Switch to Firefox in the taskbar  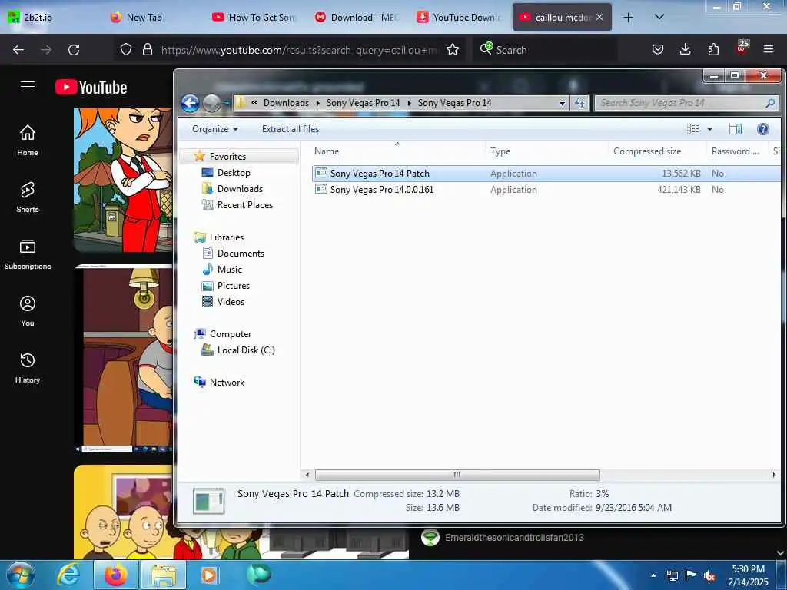(115, 575)
